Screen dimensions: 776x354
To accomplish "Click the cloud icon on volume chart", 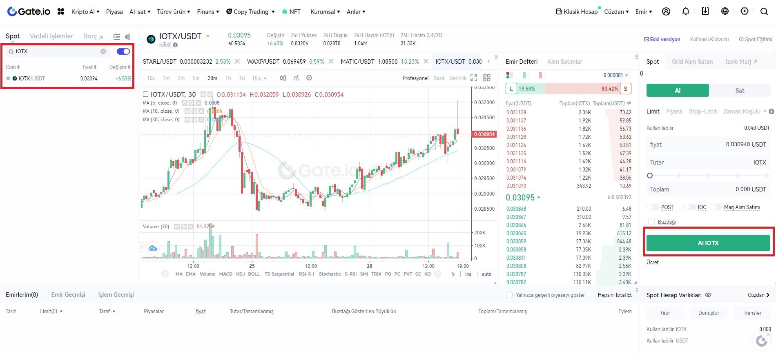I will pyautogui.click(x=153, y=248).
